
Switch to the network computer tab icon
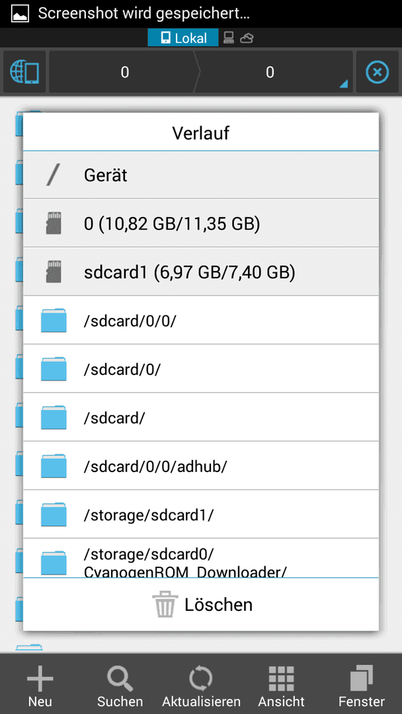[229, 38]
